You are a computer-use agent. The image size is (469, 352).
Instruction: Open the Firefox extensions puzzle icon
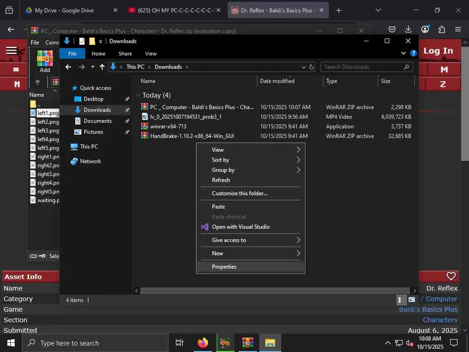tap(442, 29)
